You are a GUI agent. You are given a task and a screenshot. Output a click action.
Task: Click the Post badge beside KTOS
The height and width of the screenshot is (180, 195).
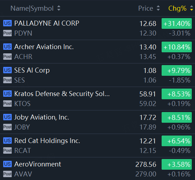click(x=7, y=104)
